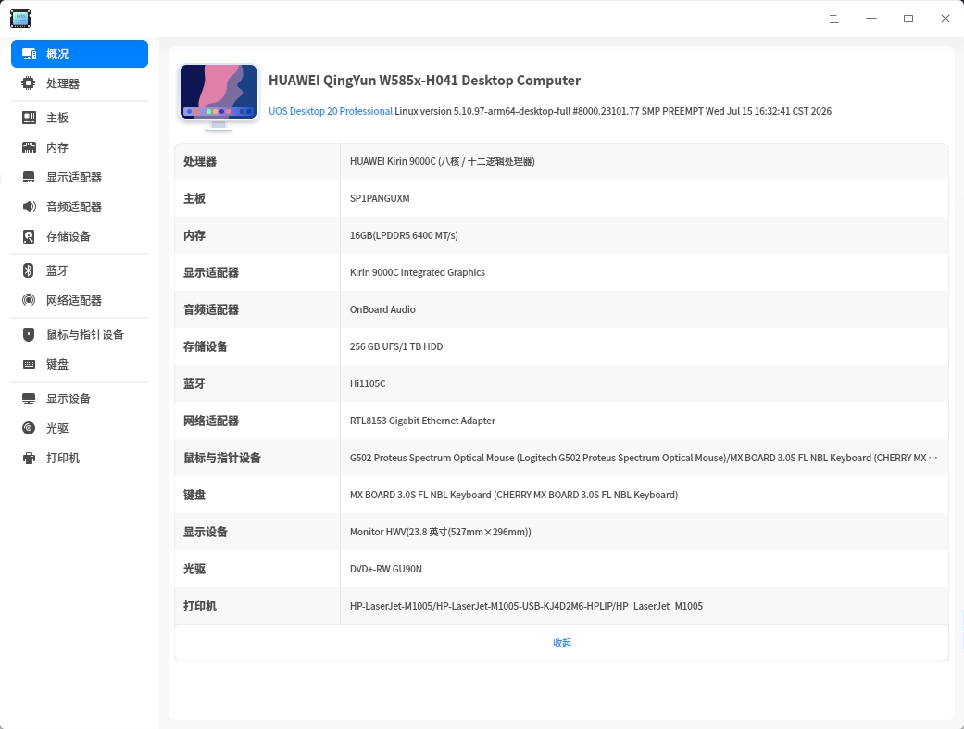Viewport: 964px width, 729px height.
Task: Click the display device (显示设备) monitor icon
Action: (29, 398)
